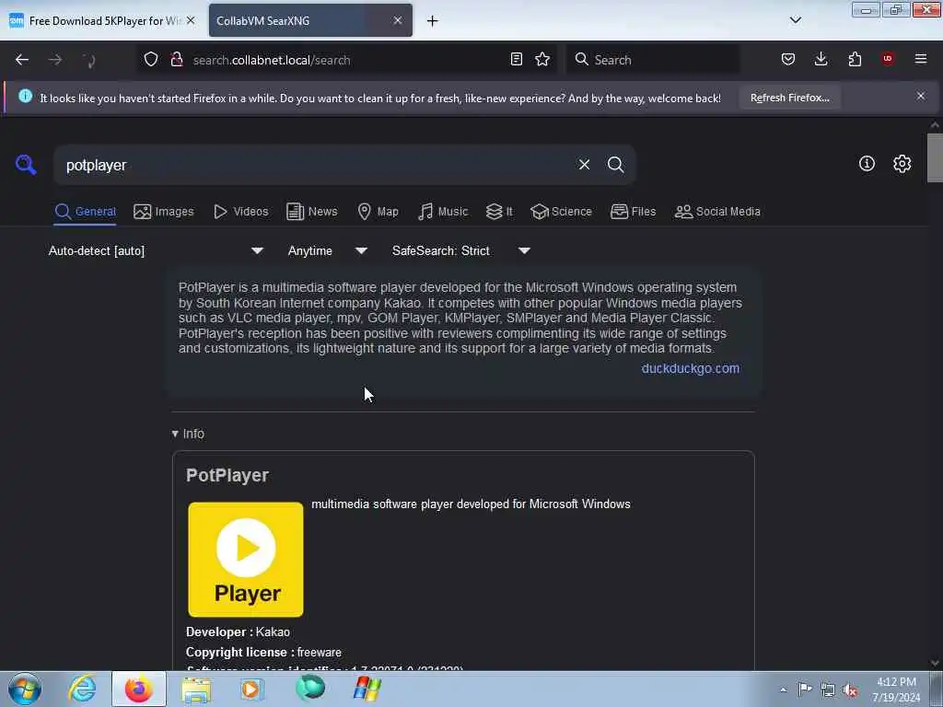This screenshot has width=943, height=707.
Task: Open the media player taskbar icon
Action: pos(251,689)
